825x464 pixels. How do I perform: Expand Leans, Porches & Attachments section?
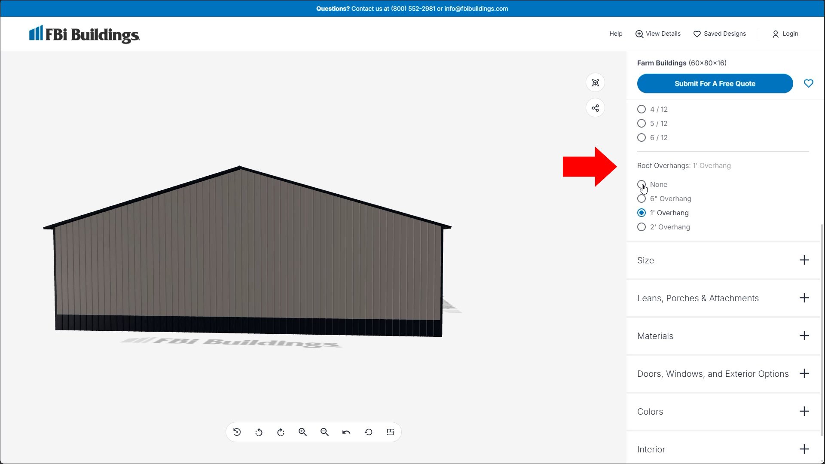[804, 298]
